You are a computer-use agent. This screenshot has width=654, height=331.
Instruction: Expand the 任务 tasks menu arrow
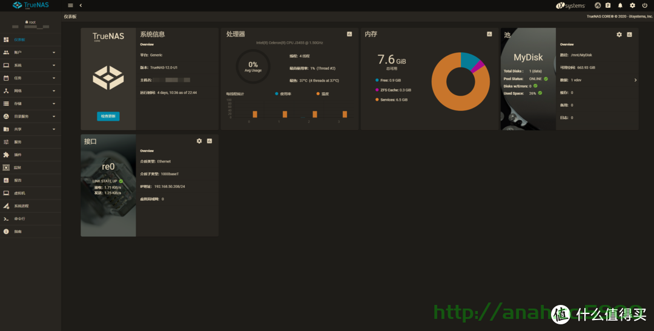pos(54,78)
